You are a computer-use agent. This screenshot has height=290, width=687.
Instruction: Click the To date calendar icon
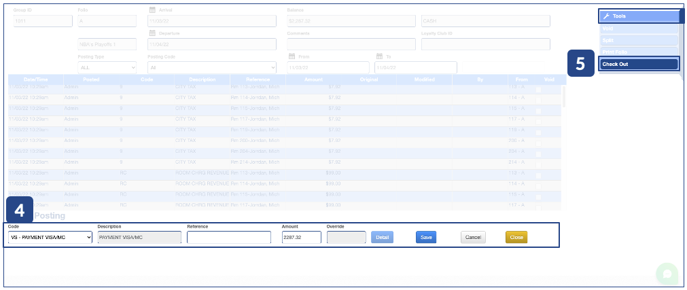380,57
